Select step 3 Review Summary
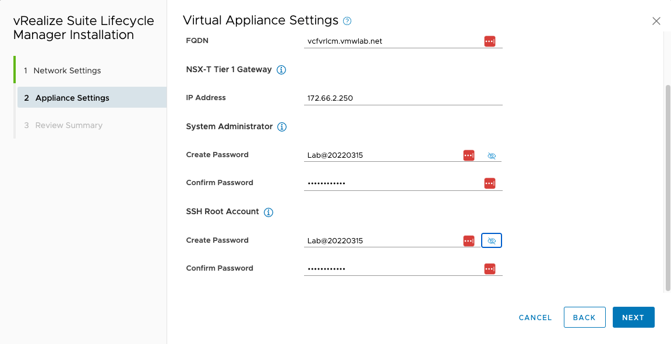The height and width of the screenshot is (344, 671). pyautogui.click(x=63, y=125)
